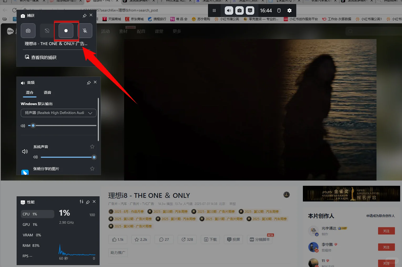402x267 pixels.
Task: Close the audio (音频) widget
Action: click(x=95, y=82)
